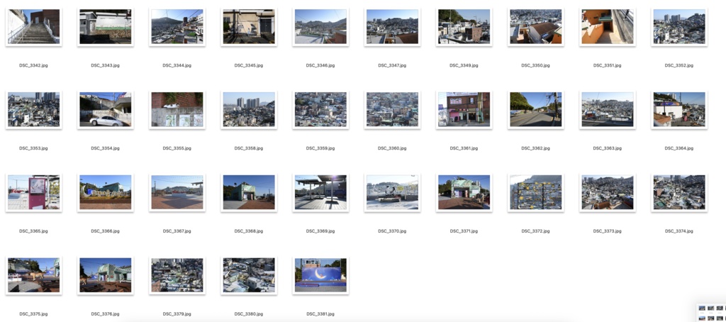Select the DSC_3379.jpg thumbnail

[177, 275]
